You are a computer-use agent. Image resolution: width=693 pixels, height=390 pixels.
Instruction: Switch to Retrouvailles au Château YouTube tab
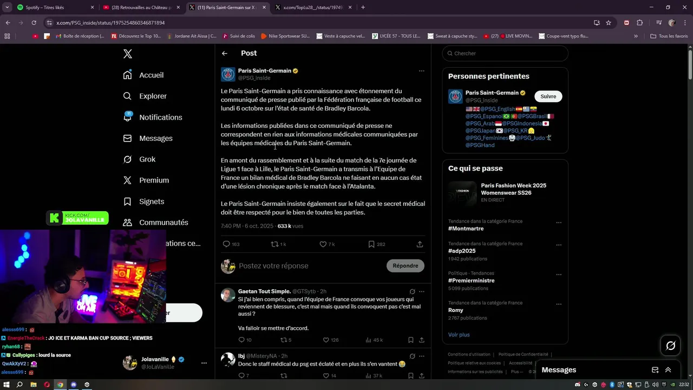[141, 8]
